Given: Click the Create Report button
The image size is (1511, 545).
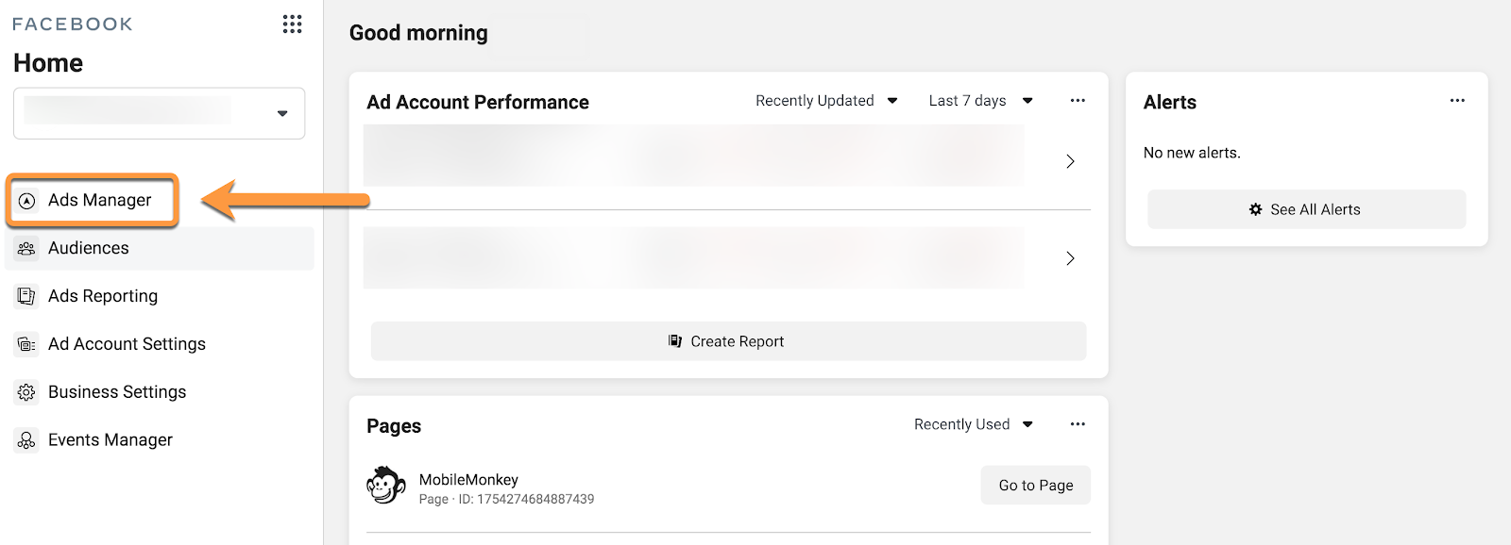Looking at the screenshot, I should coord(728,341).
